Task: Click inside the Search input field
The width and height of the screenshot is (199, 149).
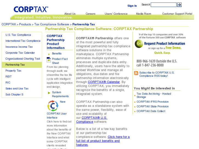Action: point(164,5)
